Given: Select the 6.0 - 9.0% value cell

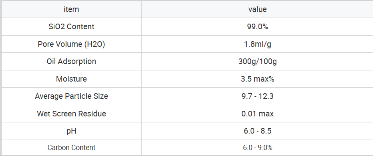Looking at the screenshot, I should coord(257,148).
